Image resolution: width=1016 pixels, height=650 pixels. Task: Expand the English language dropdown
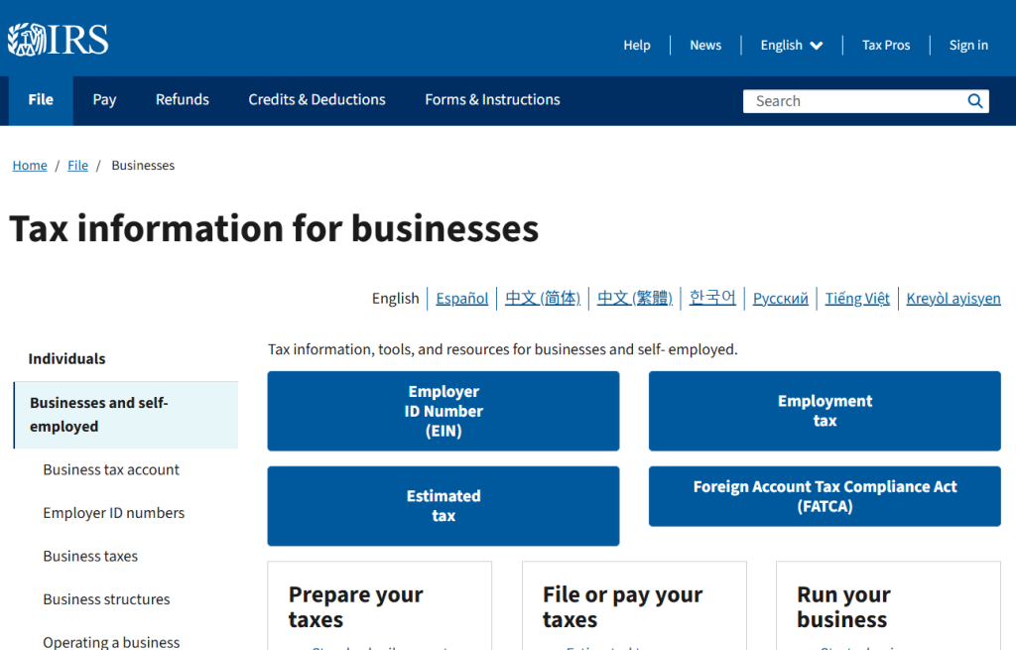coord(791,46)
